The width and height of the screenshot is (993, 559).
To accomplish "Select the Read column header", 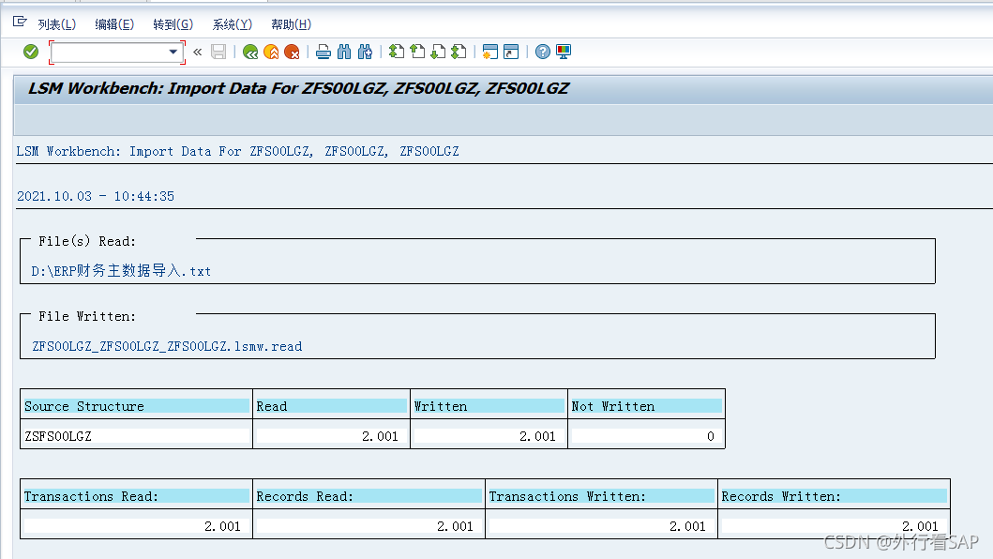I will point(331,406).
